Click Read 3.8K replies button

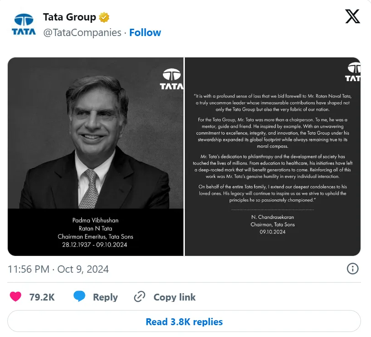click(x=184, y=321)
